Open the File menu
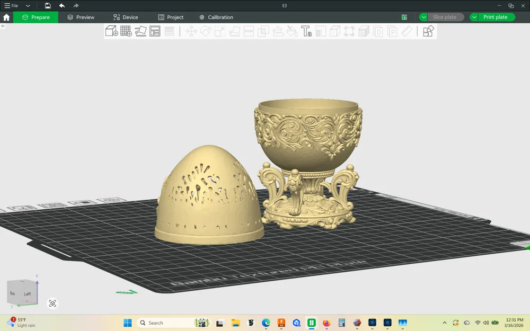The width and height of the screenshot is (530, 331). [11, 5]
